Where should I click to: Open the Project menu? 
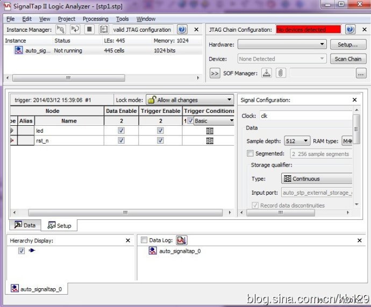67,19
